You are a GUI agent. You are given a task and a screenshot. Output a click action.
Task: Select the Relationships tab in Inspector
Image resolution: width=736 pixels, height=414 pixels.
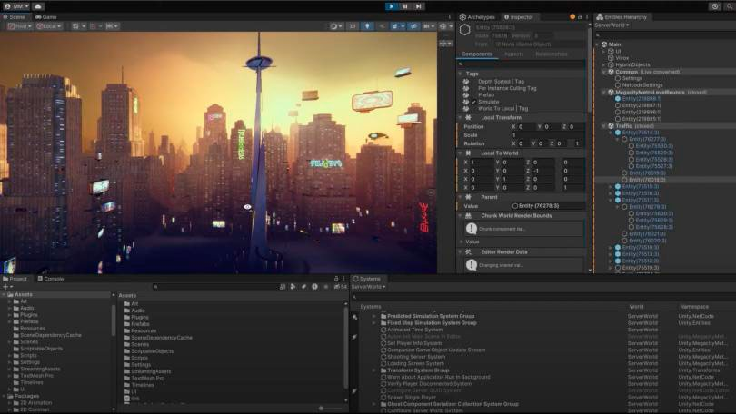coord(551,54)
